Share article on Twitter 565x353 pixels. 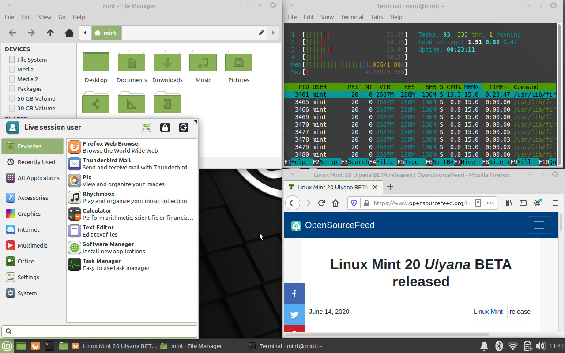(294, 315)
